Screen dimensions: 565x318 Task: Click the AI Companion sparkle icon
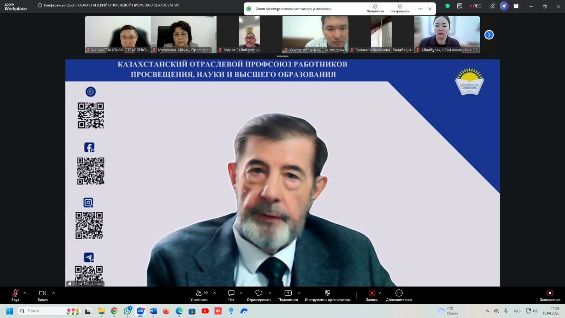click(504, 6)
